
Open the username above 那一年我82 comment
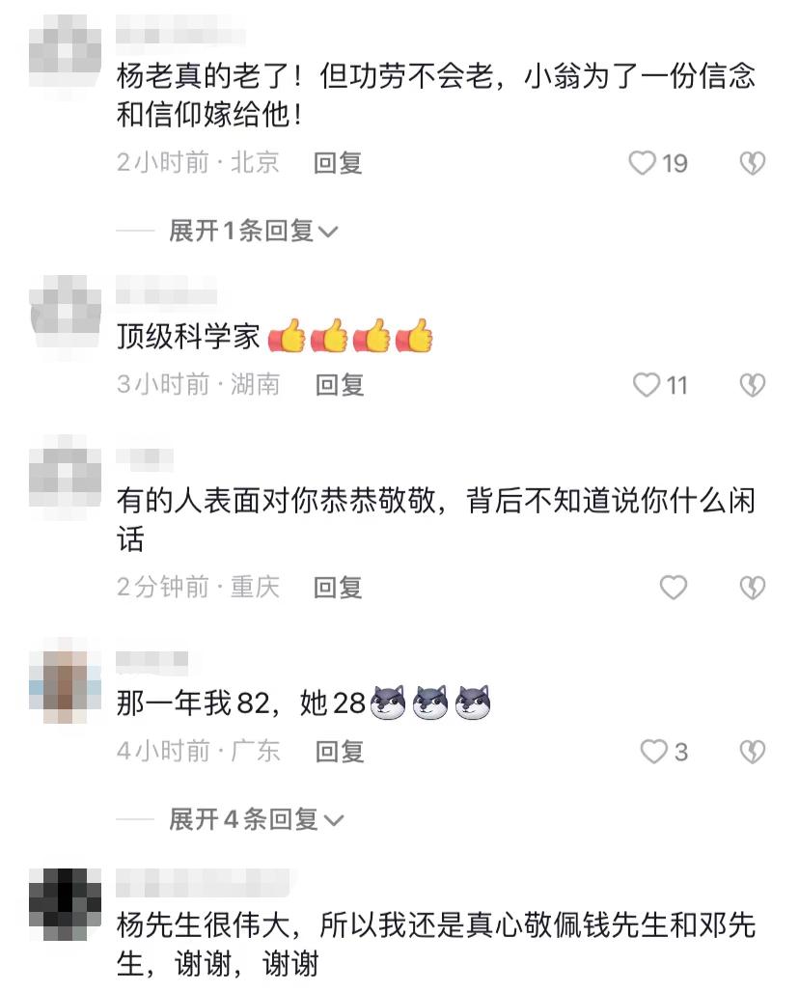tap(152, 659)
